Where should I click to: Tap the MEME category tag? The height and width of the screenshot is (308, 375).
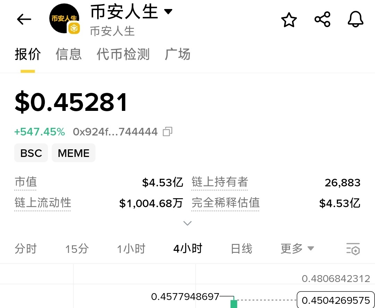(x=74, y=153)
